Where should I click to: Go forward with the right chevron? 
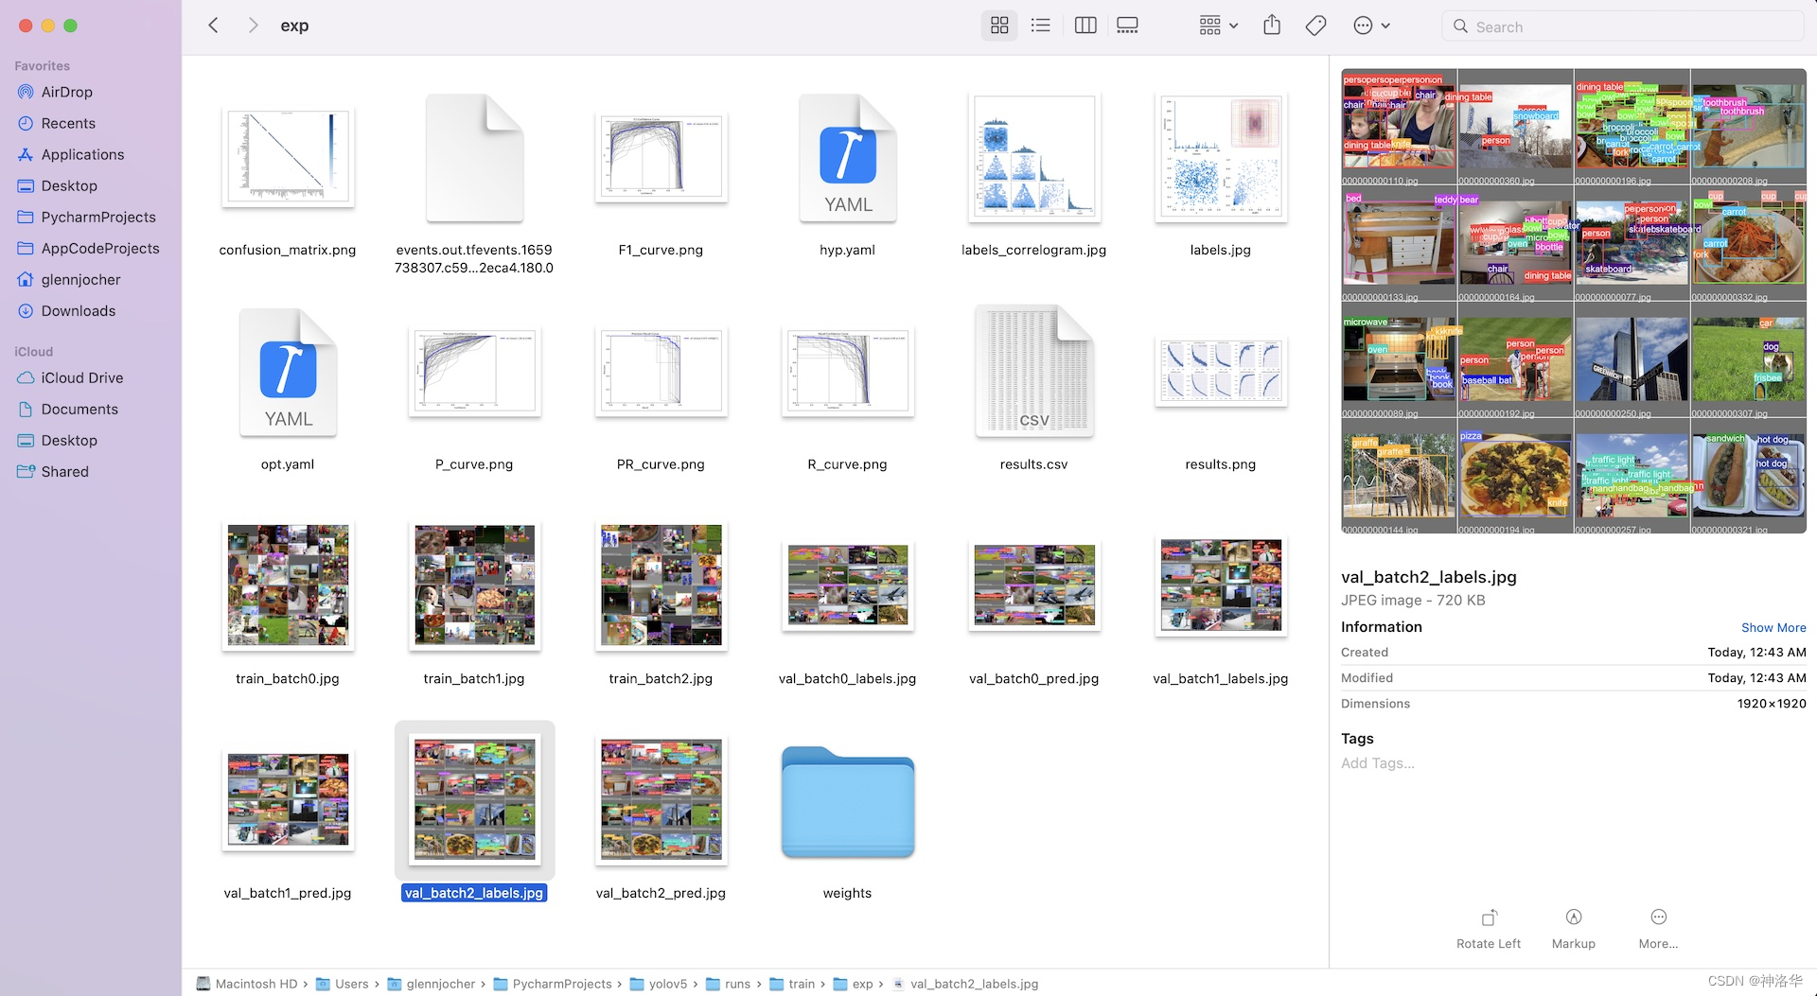click(x=253, y=26)
